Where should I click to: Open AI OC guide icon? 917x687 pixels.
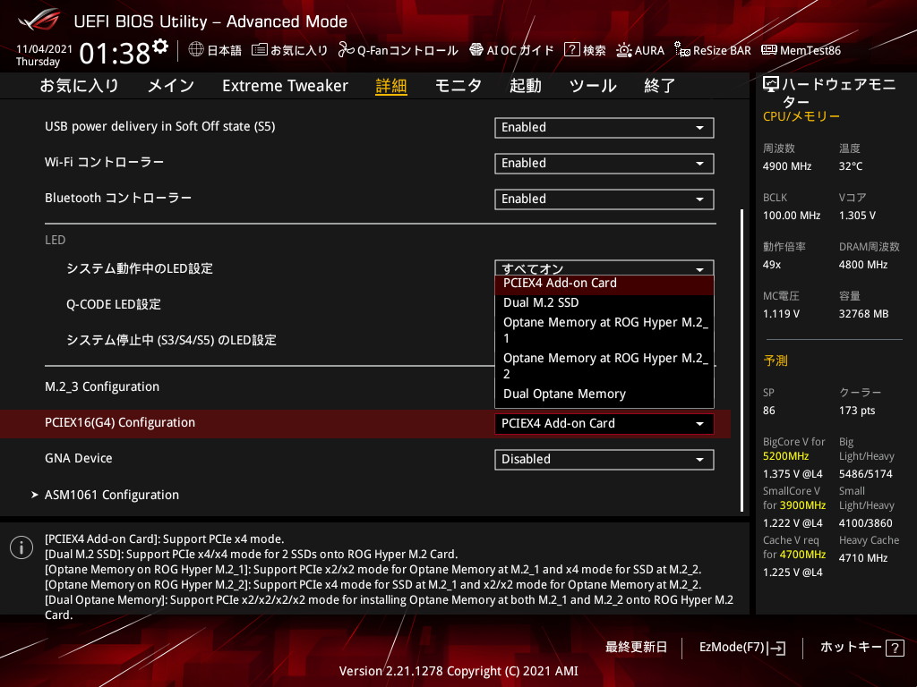pos(476,50)
